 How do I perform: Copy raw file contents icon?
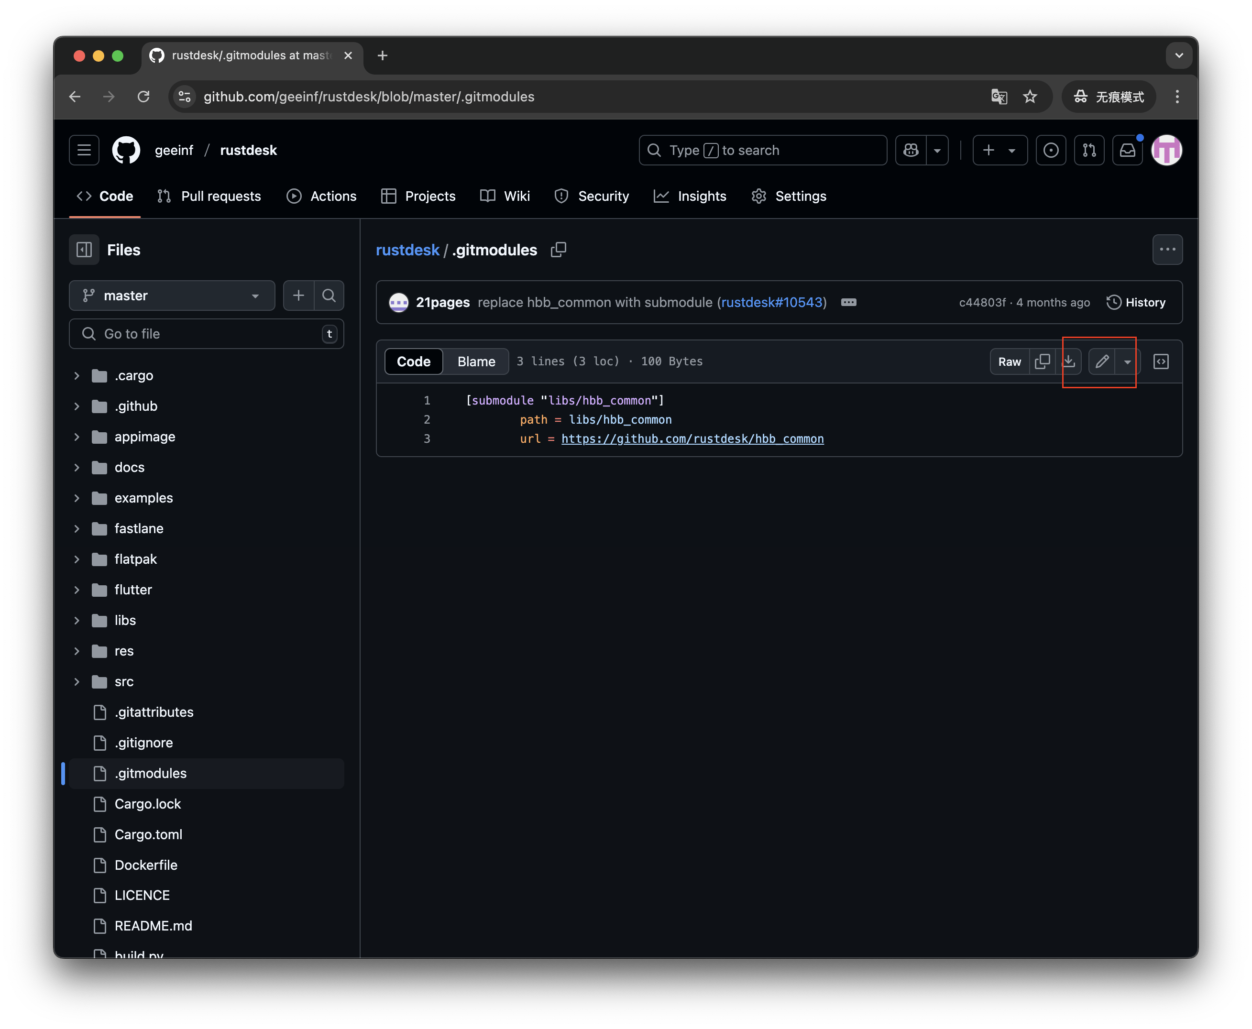(x=1042, y=361)
